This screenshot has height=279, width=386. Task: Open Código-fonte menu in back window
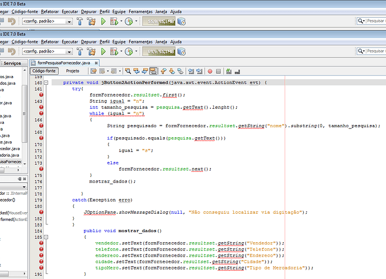click(25, 12)
